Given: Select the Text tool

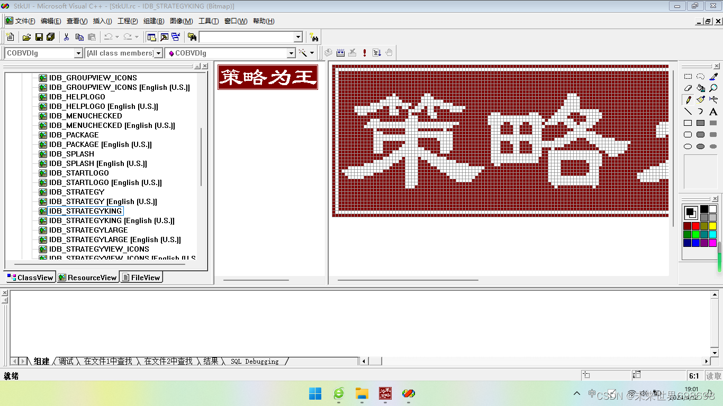Looking at the screenshot, I should pyautogui.click(x=713, y=112).
